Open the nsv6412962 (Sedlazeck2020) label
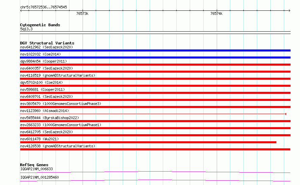Image resolution: width=300 pixels, height=185 pixels. tap(47, 47)
